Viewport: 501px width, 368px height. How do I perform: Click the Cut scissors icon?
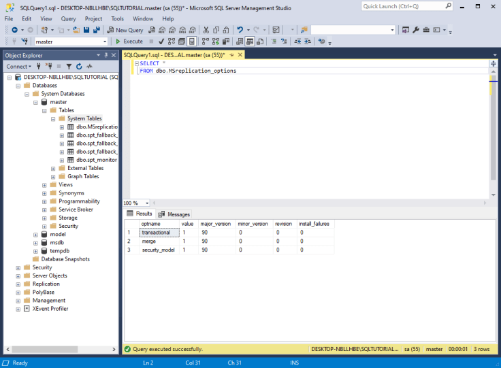coord(205,30)
